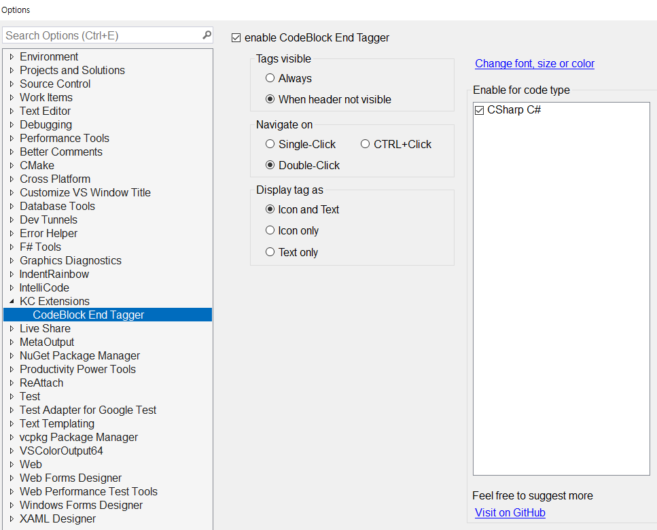Choose Text only display option

click(x=270, y=252)
